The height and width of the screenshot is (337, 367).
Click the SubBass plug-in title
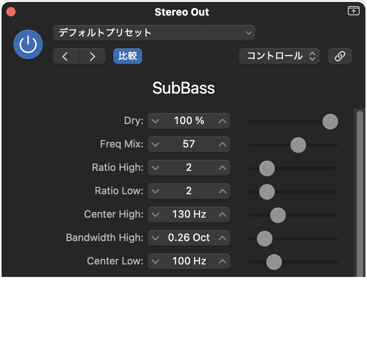183,88
